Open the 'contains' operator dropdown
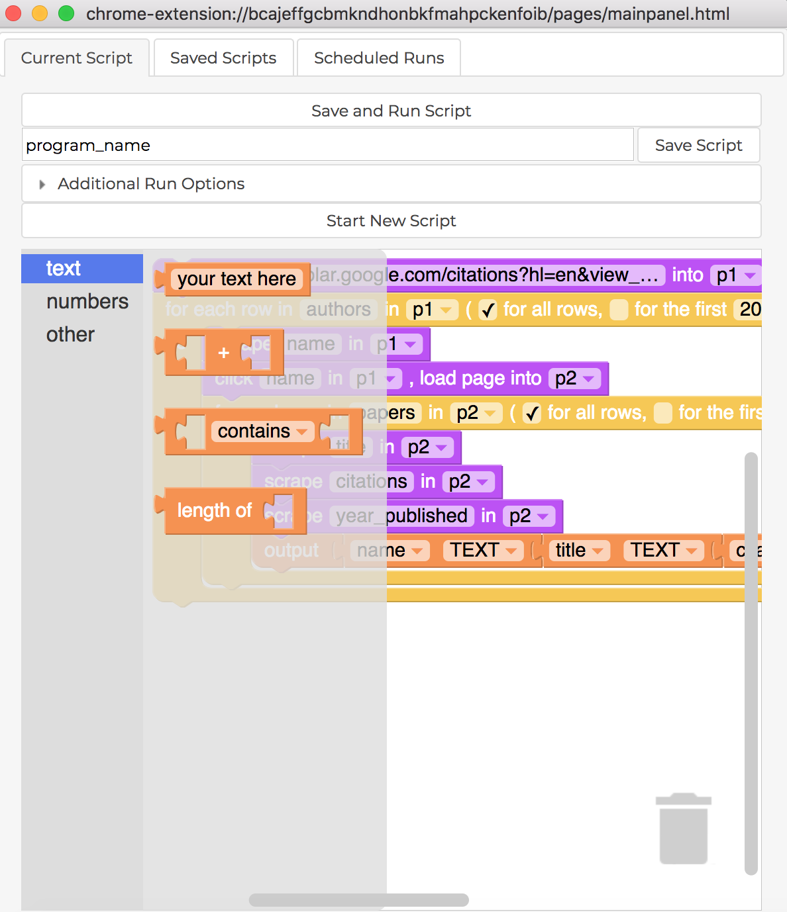 (x=262, y=432)
